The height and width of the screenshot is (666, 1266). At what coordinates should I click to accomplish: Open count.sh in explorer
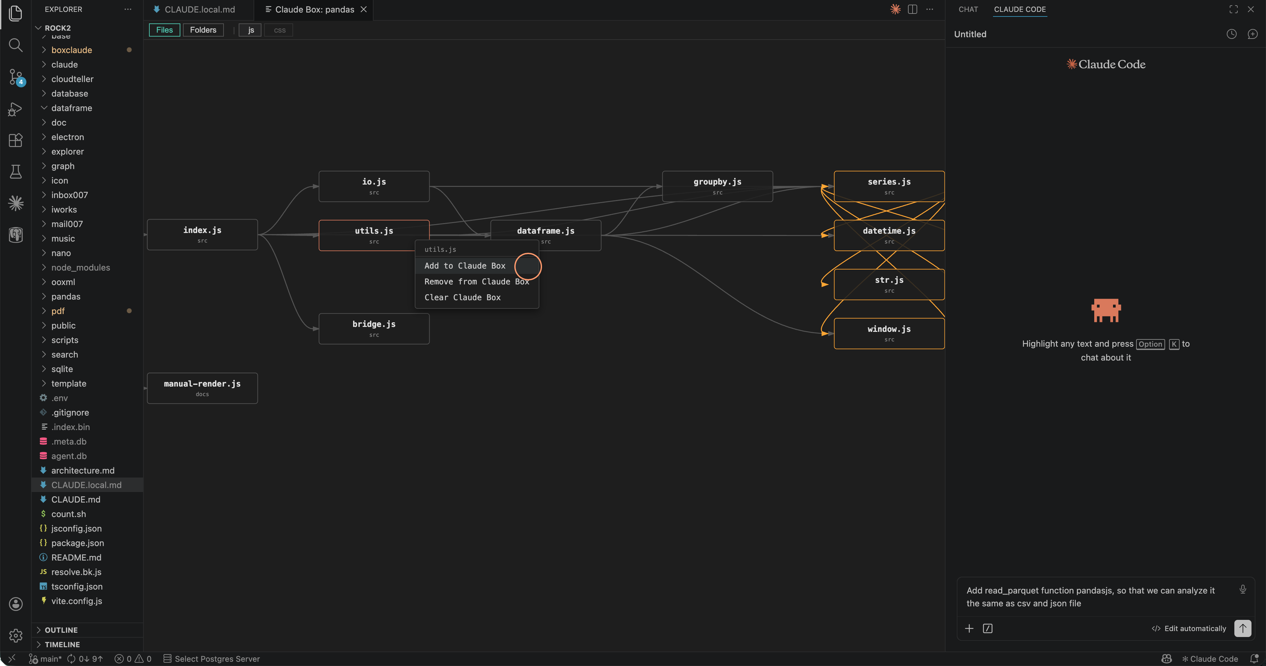87,514
